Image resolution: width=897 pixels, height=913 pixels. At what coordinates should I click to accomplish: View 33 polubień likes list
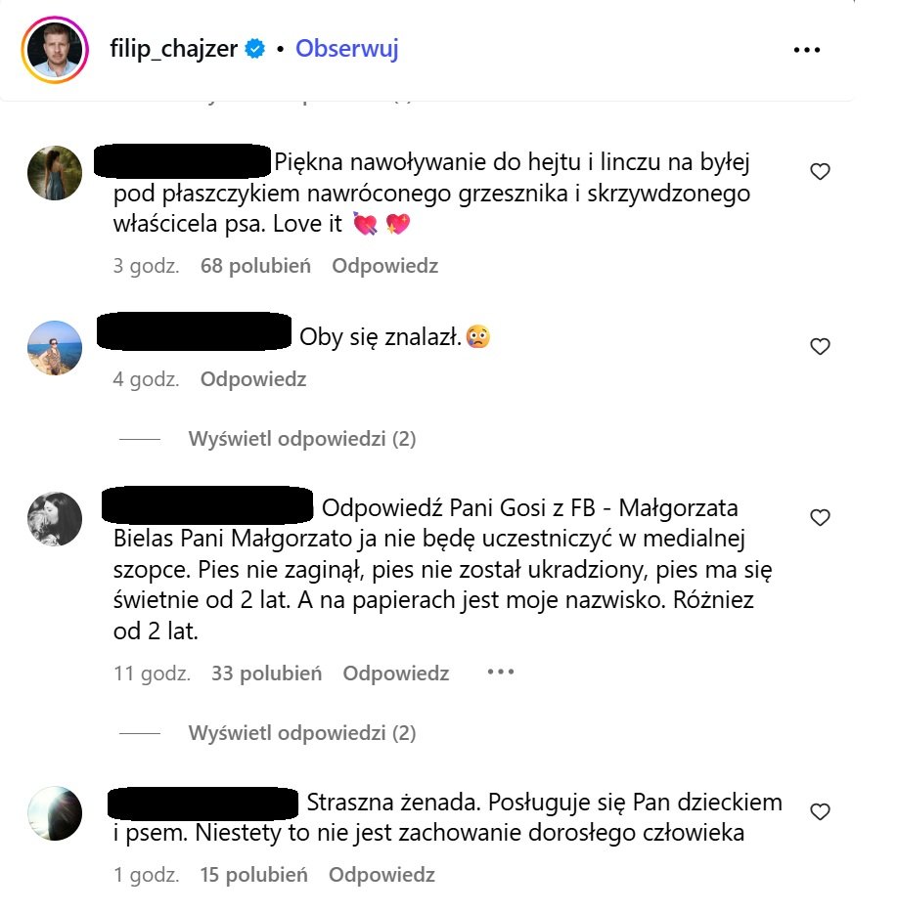coord(266,674)
